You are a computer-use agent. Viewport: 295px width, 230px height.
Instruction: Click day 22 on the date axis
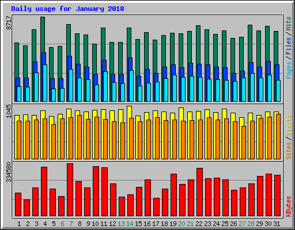[x=199, y=224]
